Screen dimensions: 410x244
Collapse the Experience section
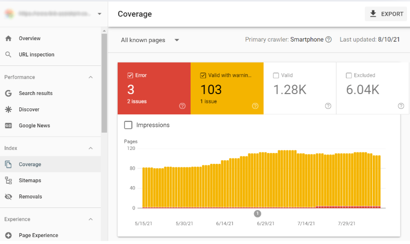tap(90, 219)
